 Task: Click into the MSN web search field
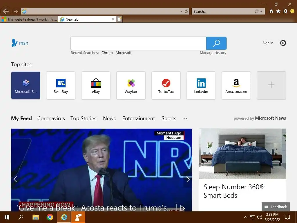click(x=138, y=43)
